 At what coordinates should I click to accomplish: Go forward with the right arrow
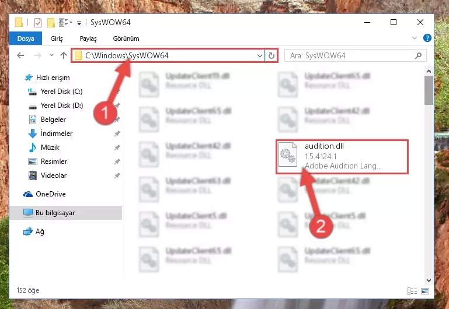click(37, 55)
